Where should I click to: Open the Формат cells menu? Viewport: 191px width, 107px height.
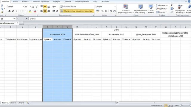[x=161, y=12]
